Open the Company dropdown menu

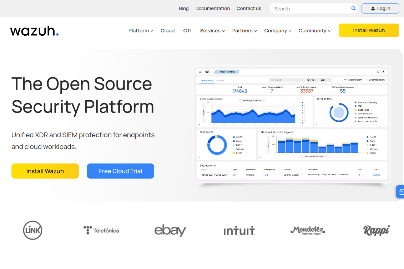click(277, 31)
